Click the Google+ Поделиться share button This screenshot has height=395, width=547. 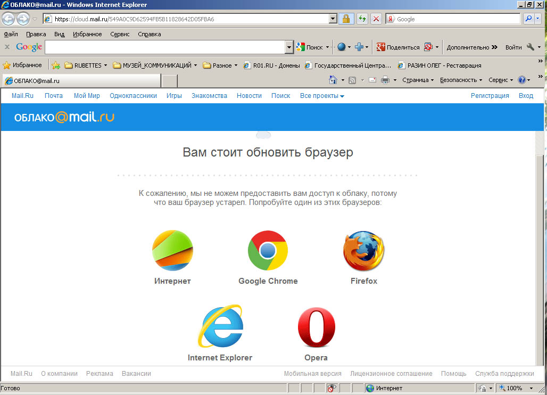(x=398, y=47)
